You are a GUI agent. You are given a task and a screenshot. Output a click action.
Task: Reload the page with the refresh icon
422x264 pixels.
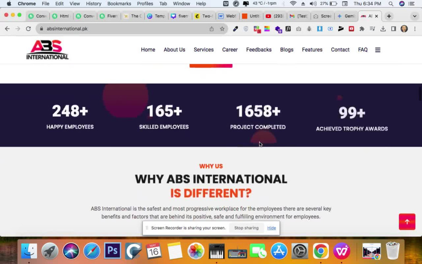pyautogui.click(x=28, y=29)
